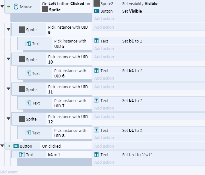Select the Text icon in b1 = 1 condition
This screenshot has height=175, width=205.
(22, 155)
